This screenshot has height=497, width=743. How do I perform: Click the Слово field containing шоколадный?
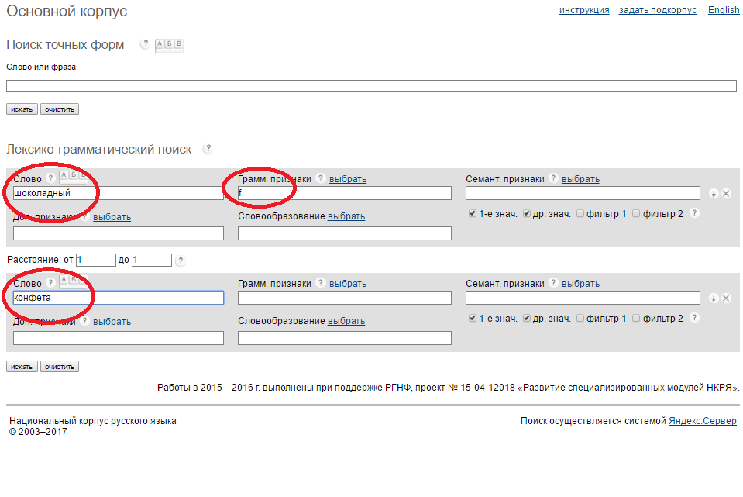click(x=119, y=193)
